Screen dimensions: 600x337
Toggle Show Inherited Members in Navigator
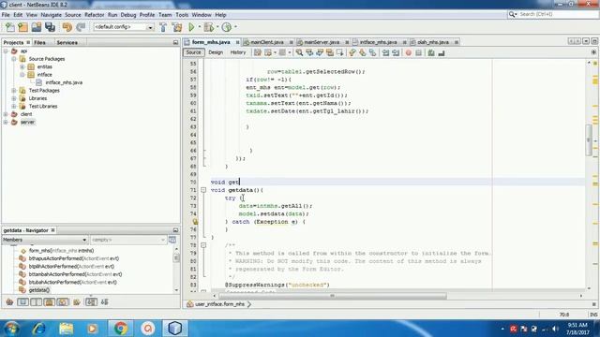coord(9,302)
